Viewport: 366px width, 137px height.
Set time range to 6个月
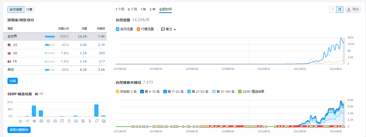(x=132, y=10)
